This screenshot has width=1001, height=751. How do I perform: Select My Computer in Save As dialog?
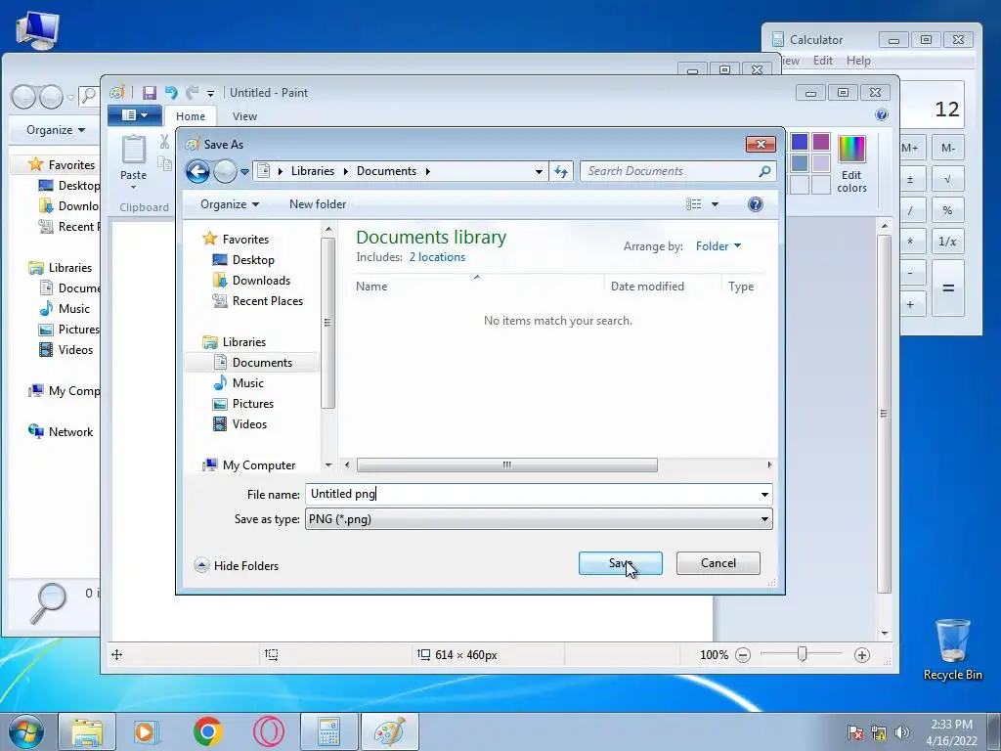tap(258, 465)
